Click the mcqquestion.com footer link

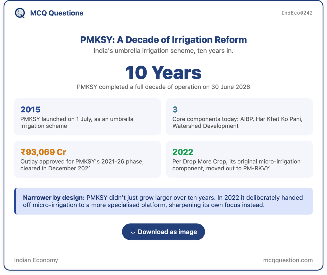[x=288, y=260]
